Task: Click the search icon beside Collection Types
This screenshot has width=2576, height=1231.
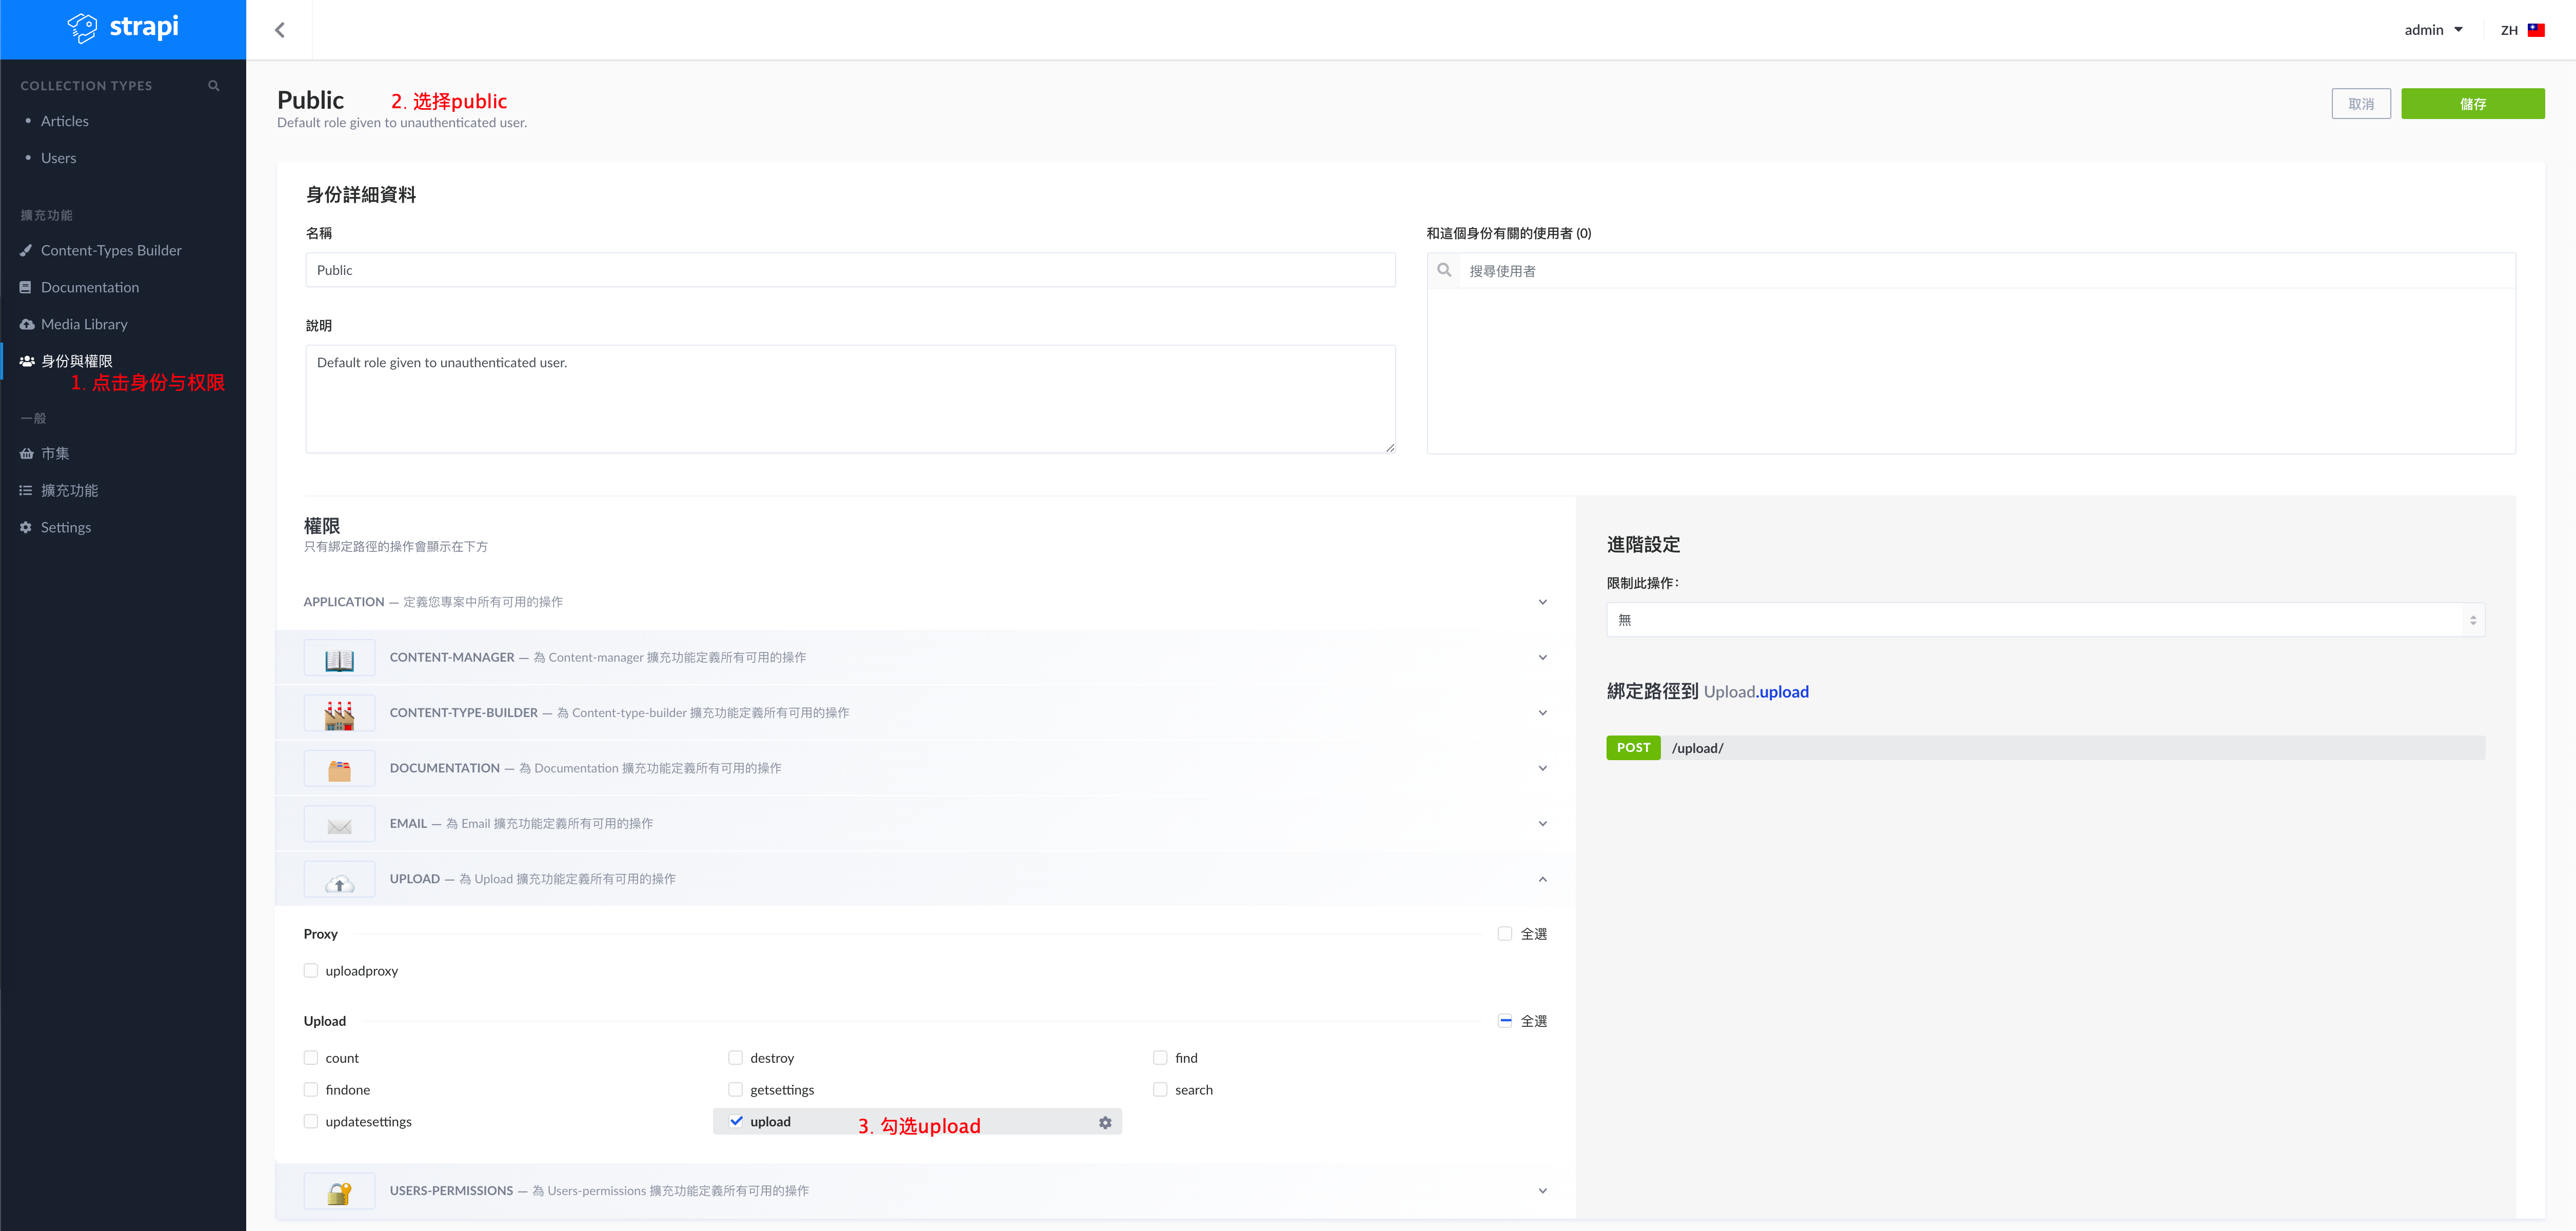Action: 213,86
